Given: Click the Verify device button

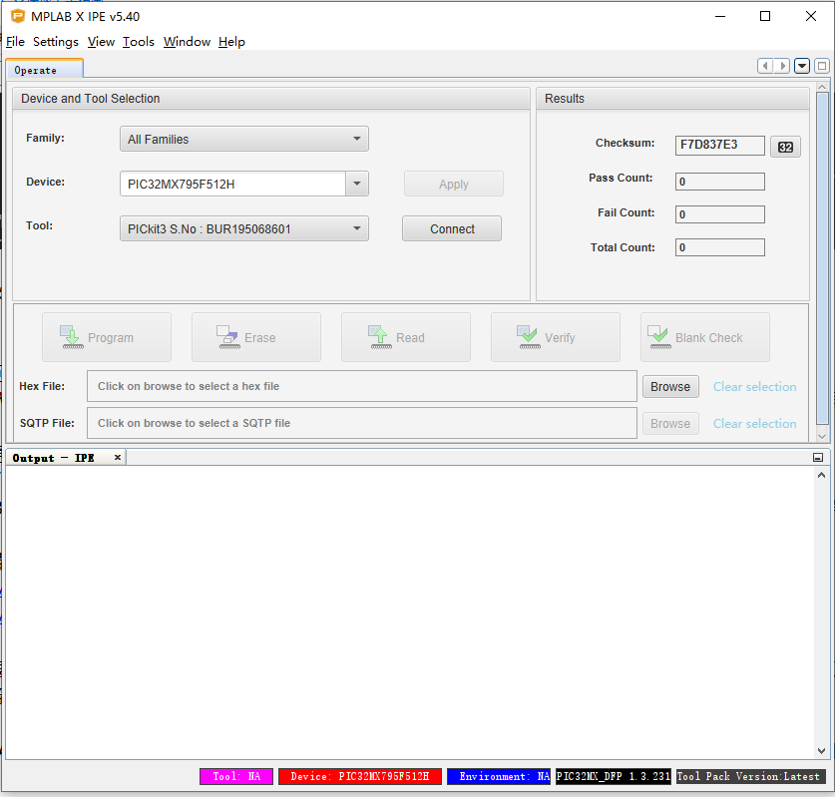Looking at the screenshot, I should click(556, 337).
